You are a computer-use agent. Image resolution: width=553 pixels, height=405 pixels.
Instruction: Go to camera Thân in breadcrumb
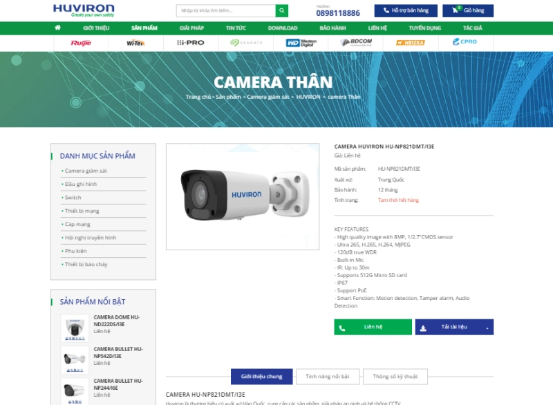(344, 97)
